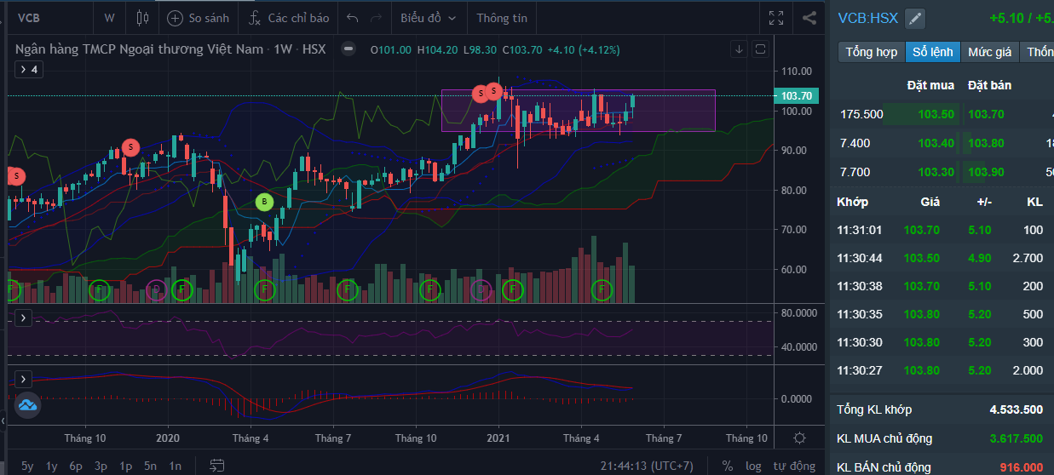Set range to 6p
Viewport: 1054px width, 475px height.
[x=76, y=466]
